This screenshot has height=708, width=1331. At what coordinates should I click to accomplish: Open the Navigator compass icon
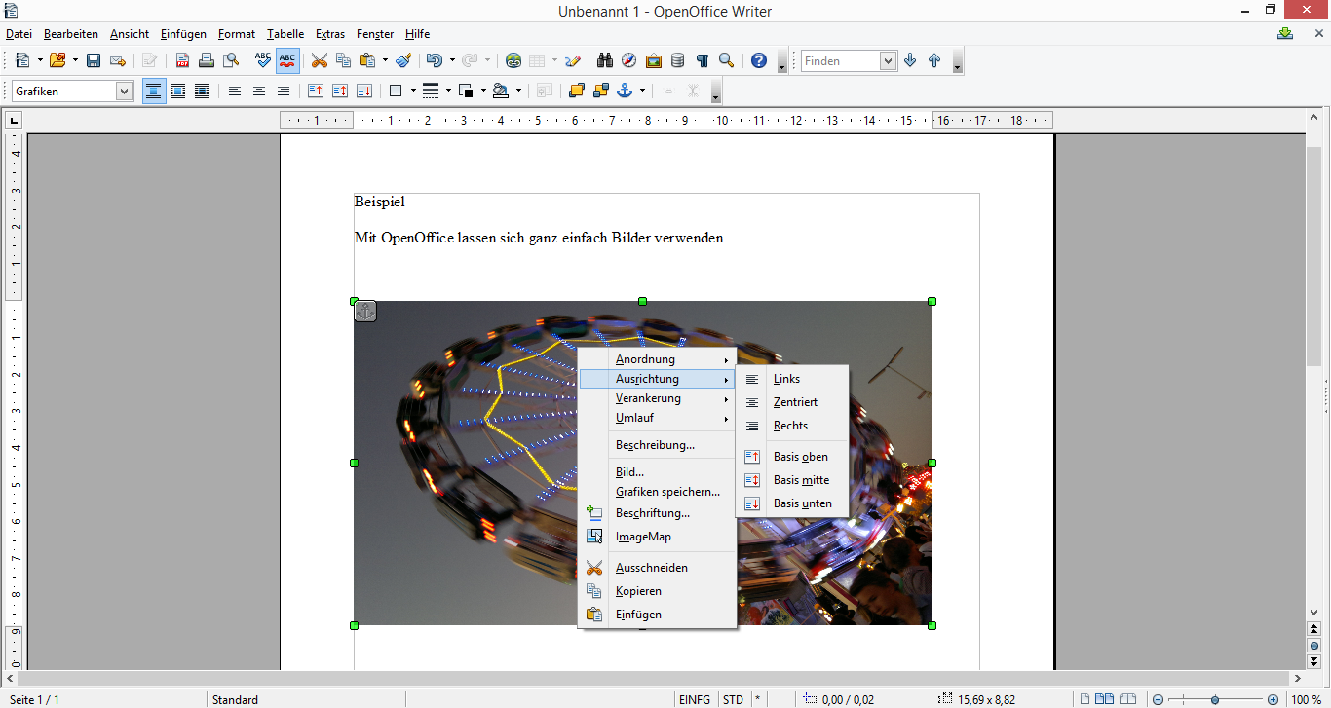coord(628,60)
